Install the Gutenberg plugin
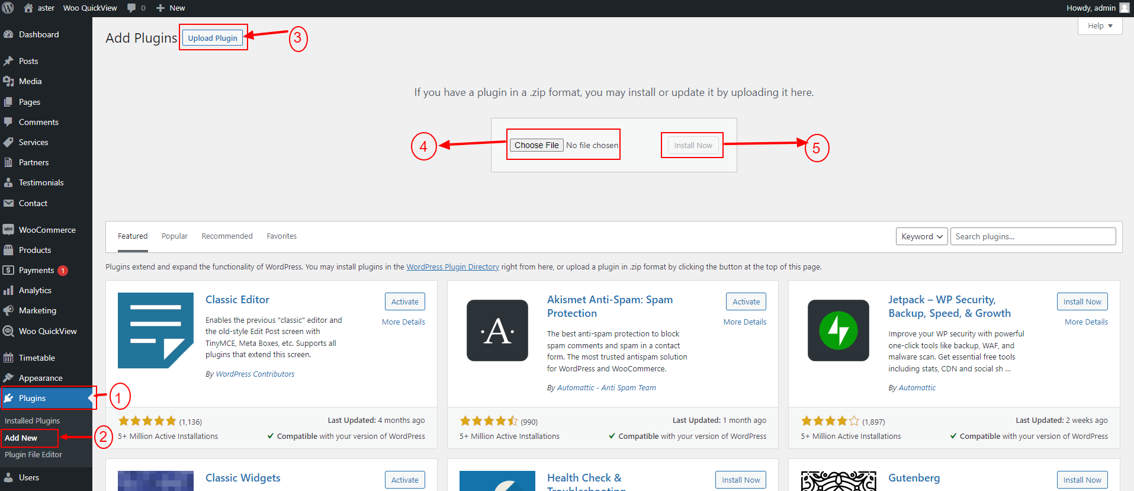Screen dimensions: 1134x491 1082,480
